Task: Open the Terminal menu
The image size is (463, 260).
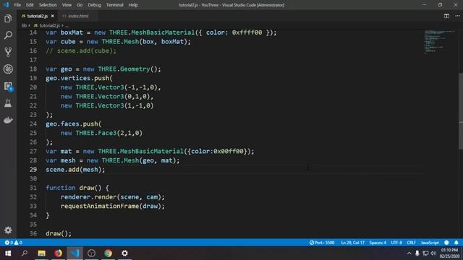Action: 114,5
